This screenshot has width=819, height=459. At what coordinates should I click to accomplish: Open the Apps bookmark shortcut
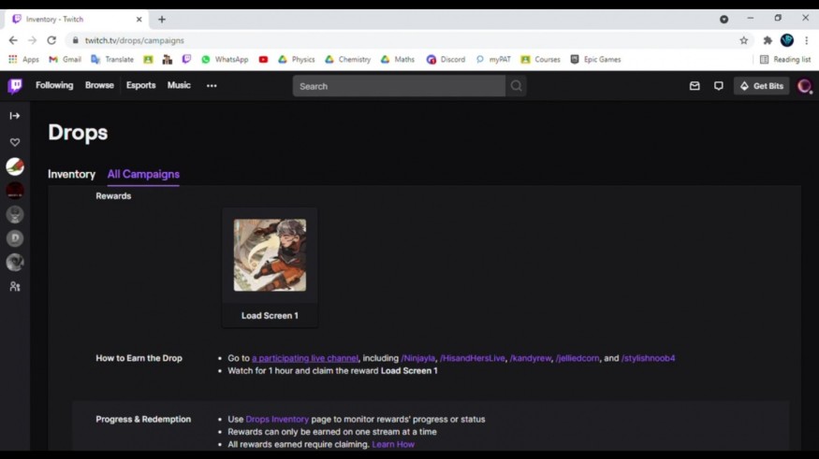click(23, 60)
